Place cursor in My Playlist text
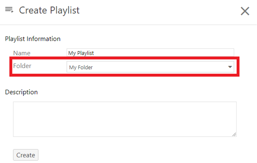 (81, 53)
